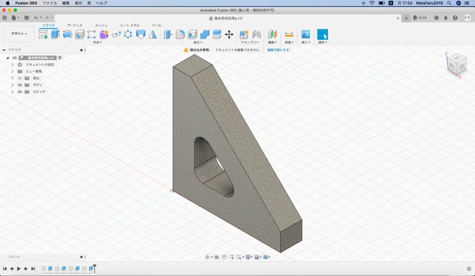The height and width of the screenshot is (276, 475).
Task: Select the Fillet tool
Action: coord(180,34)
